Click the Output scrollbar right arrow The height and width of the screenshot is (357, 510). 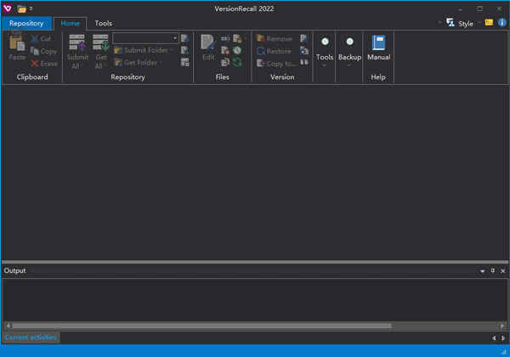pyautogui.click(x=501, y=326)
